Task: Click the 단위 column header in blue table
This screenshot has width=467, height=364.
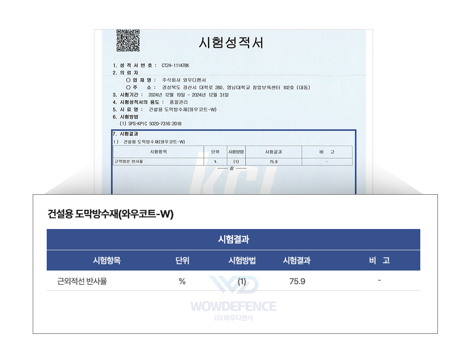Action: point(182,261)
